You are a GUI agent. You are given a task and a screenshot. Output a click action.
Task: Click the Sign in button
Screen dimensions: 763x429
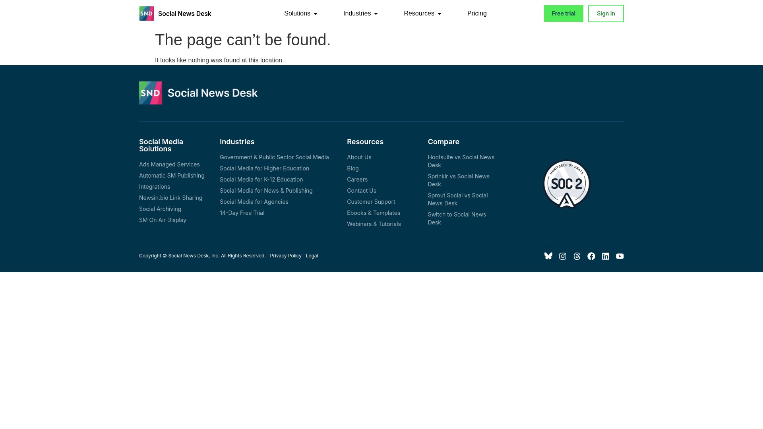click(606, 14)
